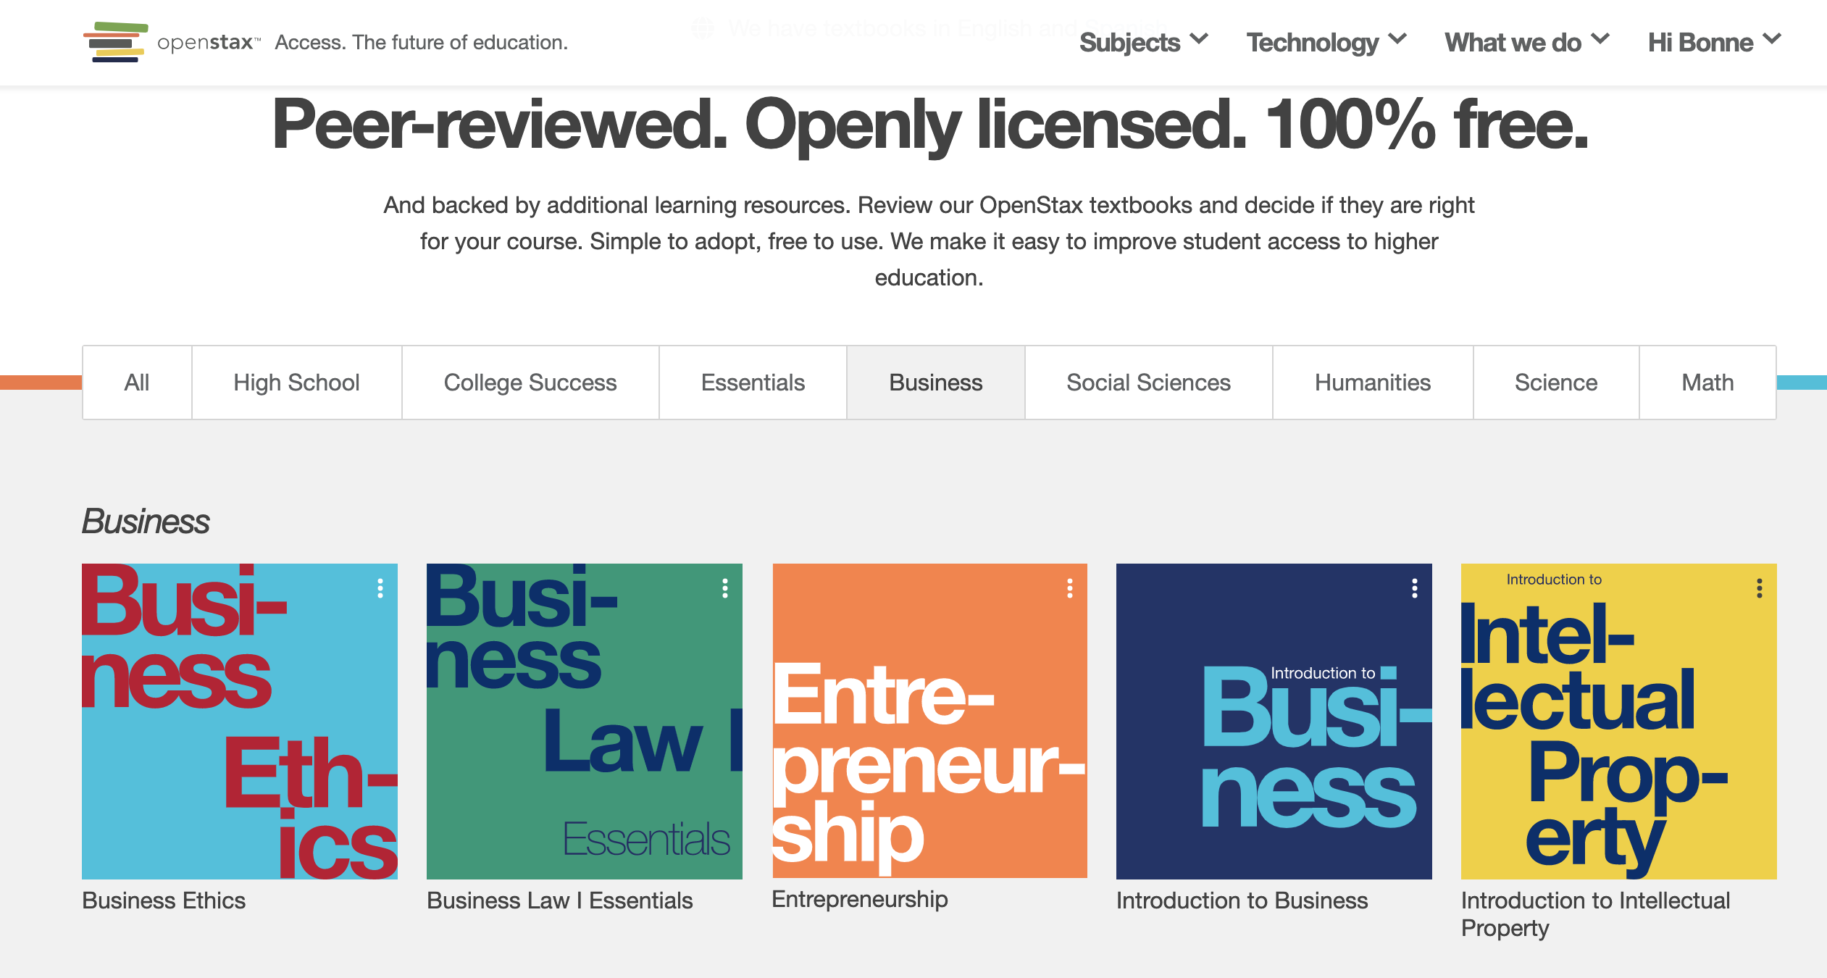
Task: Open the three-dot menu on Business Law I
Action: point(725,588)
